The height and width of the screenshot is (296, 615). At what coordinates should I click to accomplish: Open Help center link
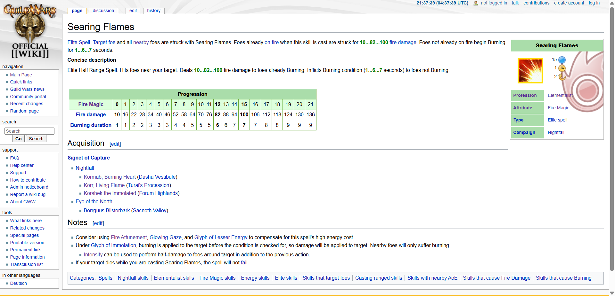(22, 165)
